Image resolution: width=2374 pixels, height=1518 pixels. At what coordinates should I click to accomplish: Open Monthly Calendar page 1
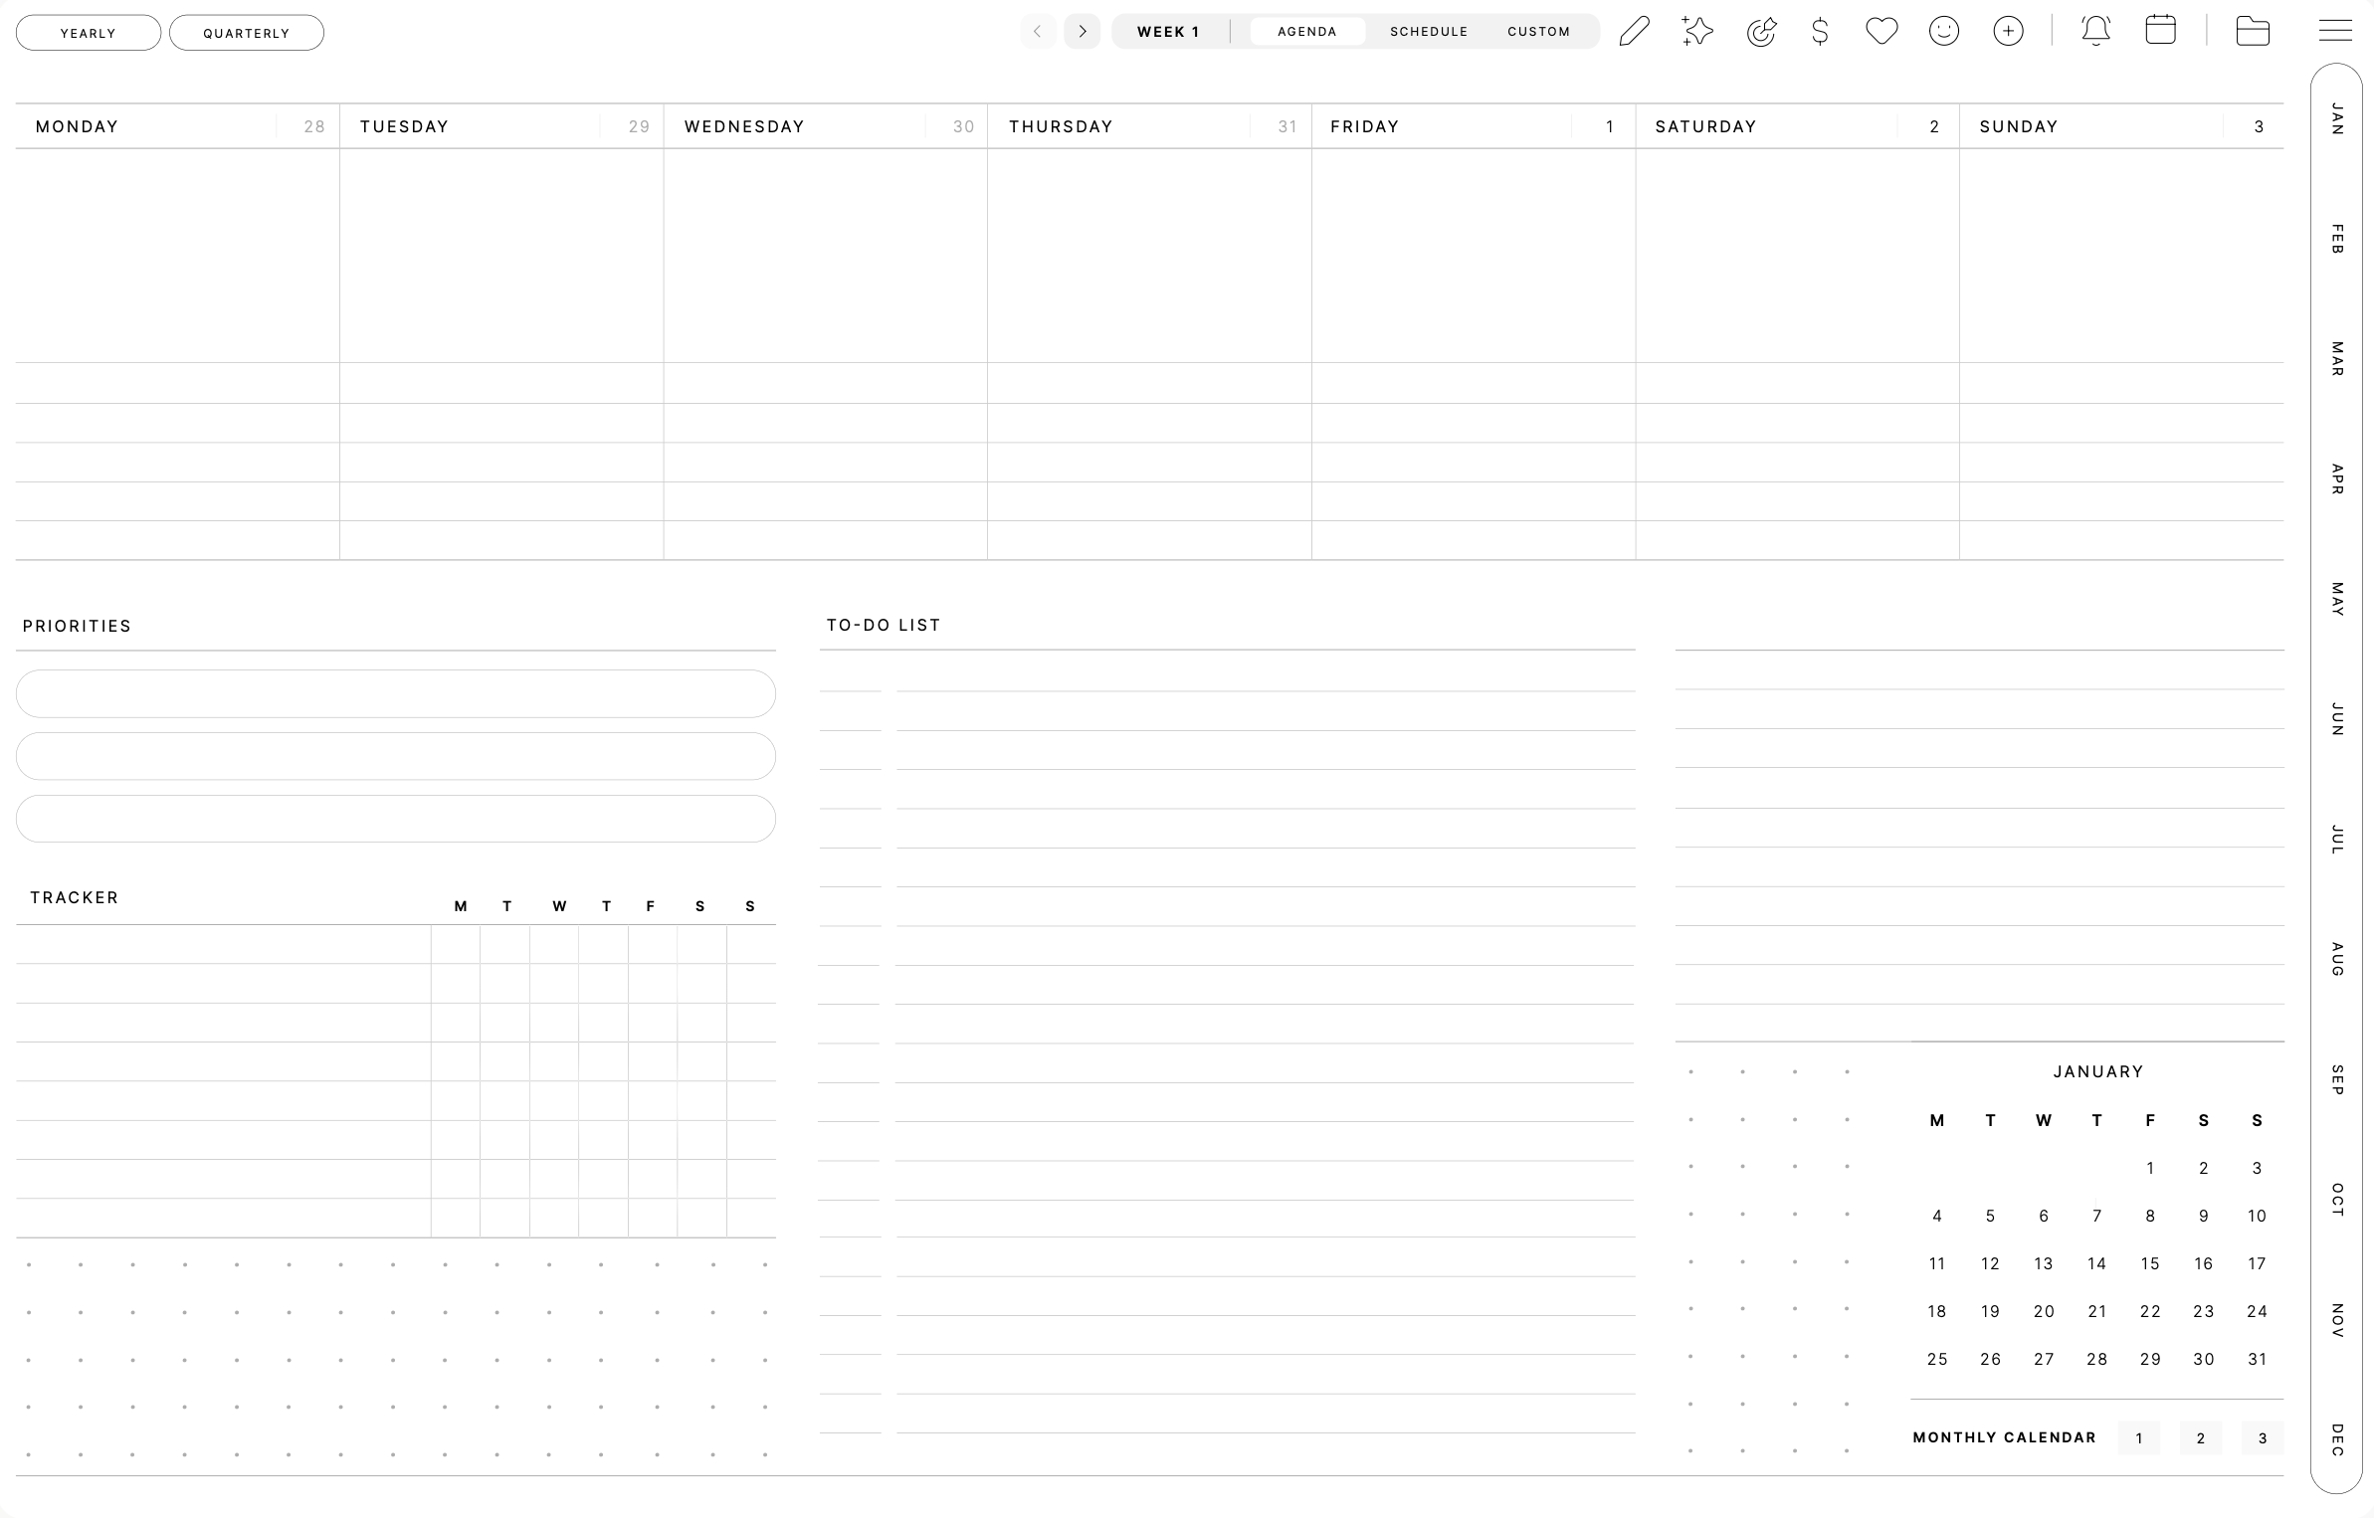coord(2138,1438)
